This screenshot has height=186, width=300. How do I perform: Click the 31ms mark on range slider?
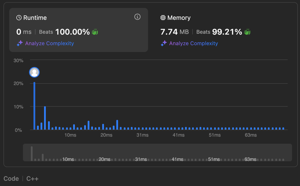(141, 159)
